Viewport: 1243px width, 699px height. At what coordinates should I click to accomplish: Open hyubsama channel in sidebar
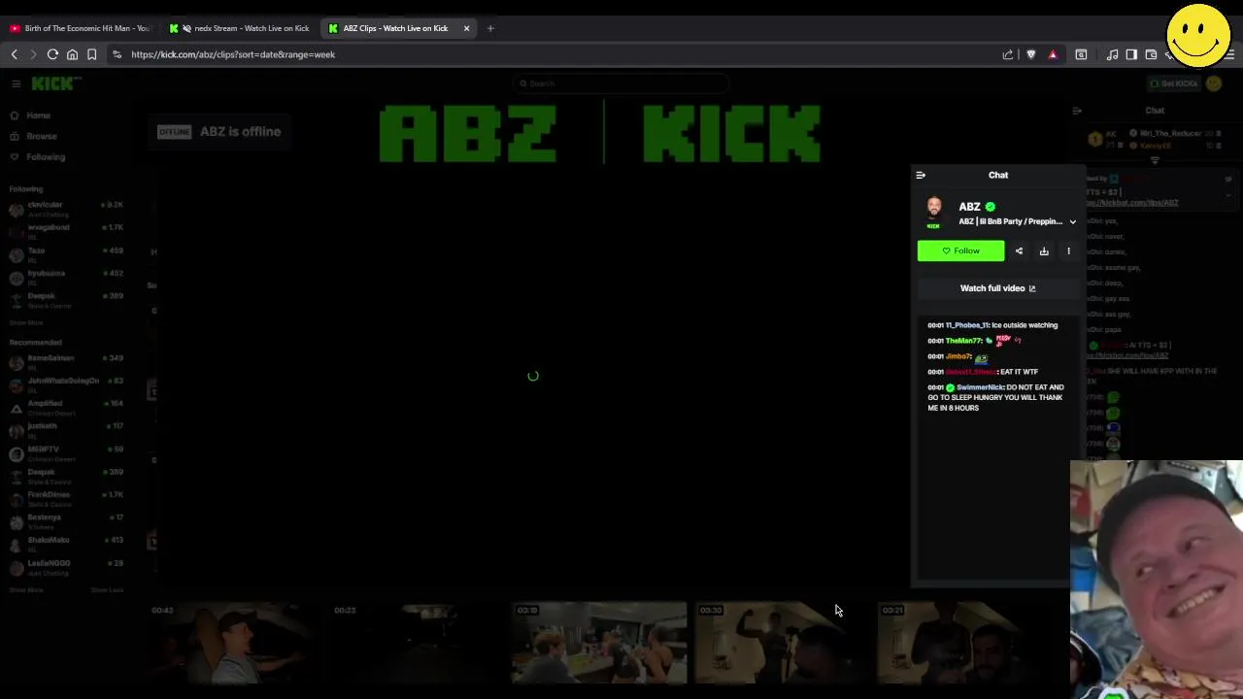(x=66, y=277)
